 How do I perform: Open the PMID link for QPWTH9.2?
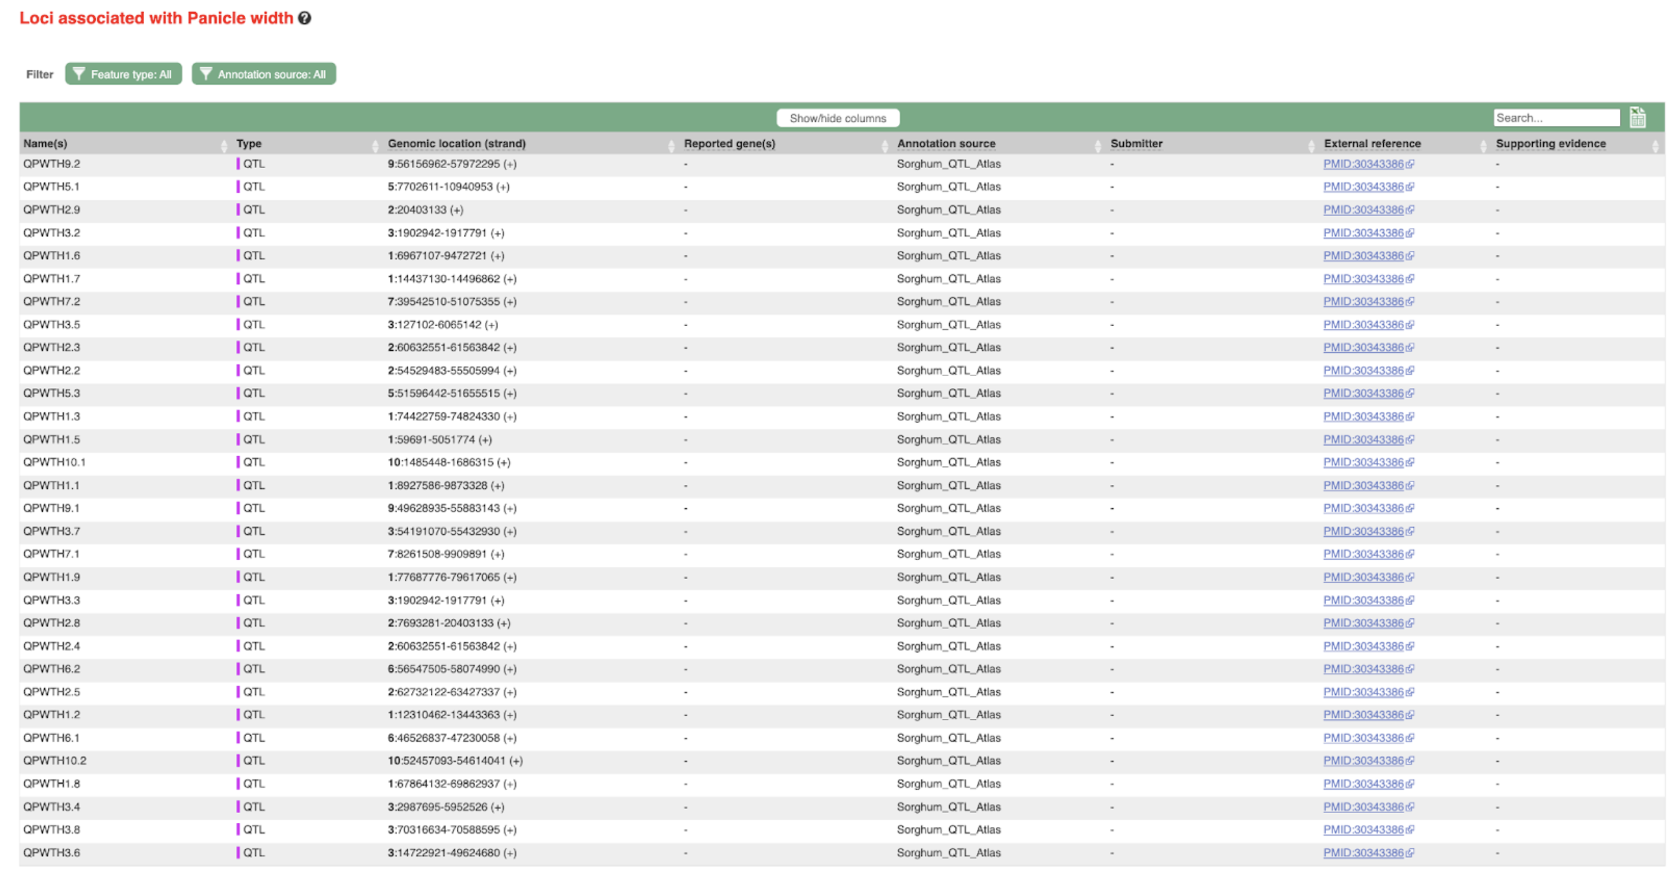(1363, 164)
